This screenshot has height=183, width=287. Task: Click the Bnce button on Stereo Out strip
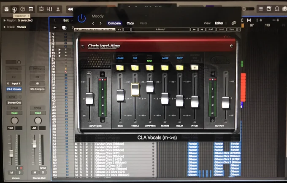pos(43,168)
